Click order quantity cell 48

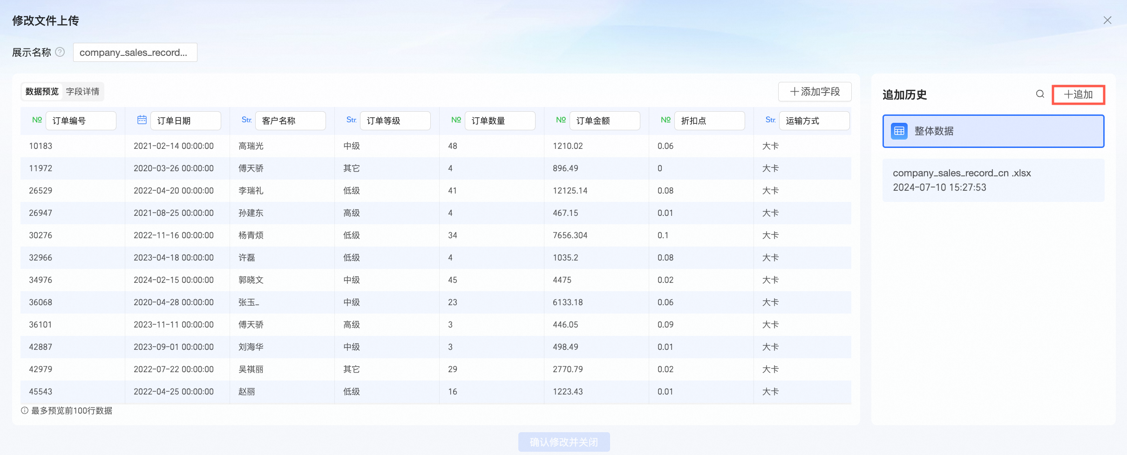(453, 146)
